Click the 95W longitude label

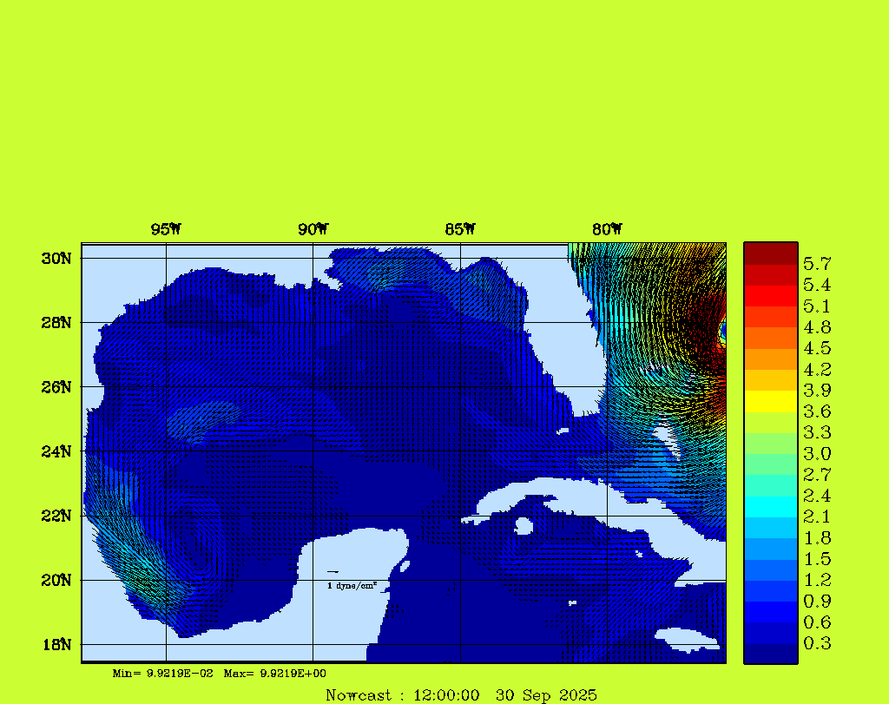(166, 229)
